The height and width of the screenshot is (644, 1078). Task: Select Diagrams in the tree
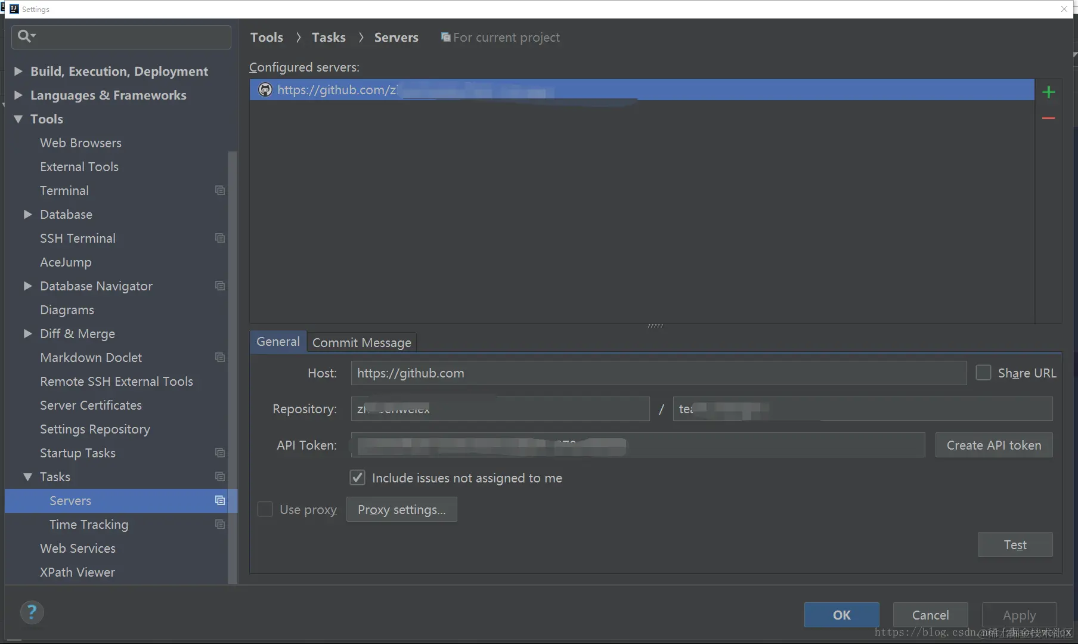pyautogui.click(x=67, y=309)
